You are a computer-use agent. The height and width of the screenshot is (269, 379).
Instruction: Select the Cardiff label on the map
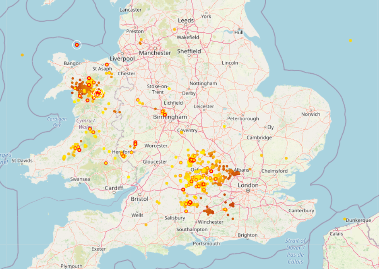pyautogui.click(x=114, y=188)
